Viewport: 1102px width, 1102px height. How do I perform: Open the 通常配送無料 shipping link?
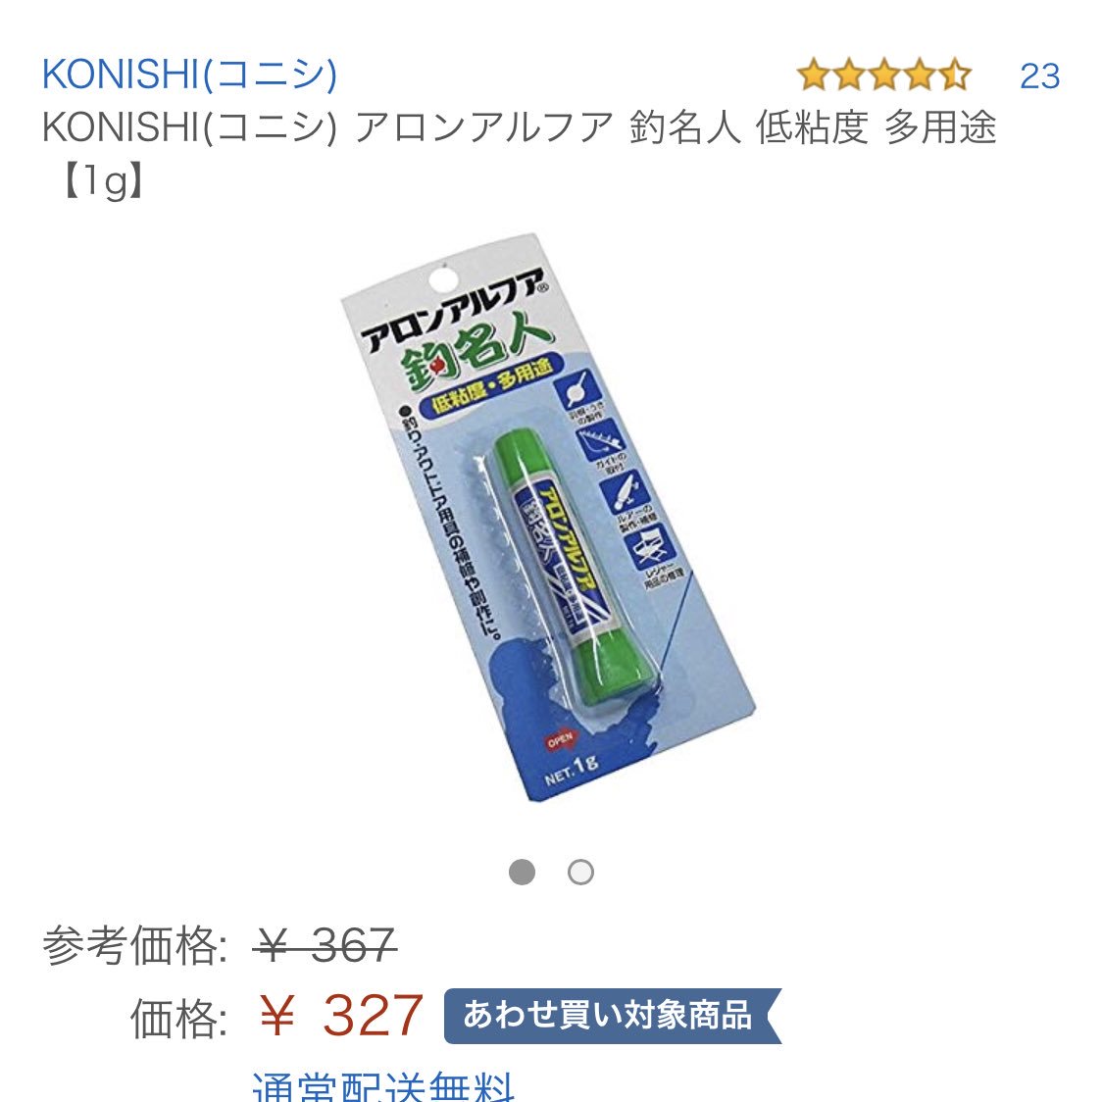point(383,1086)
